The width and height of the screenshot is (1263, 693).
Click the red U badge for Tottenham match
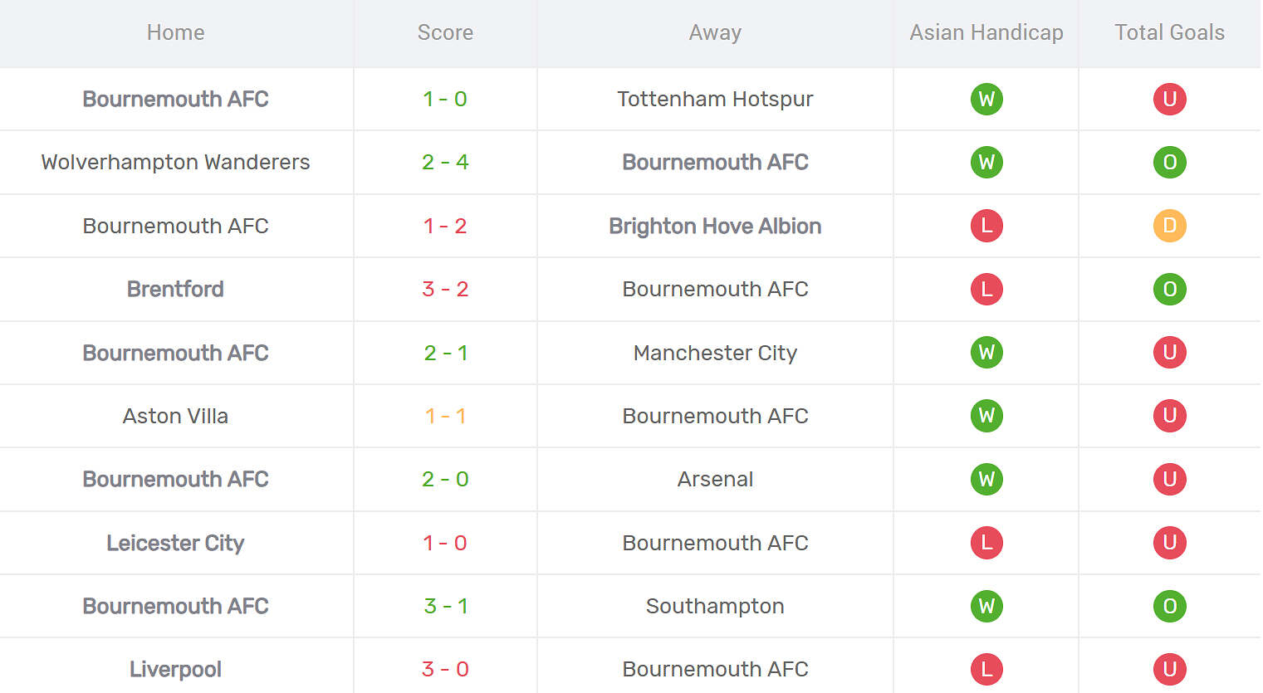click(x=1169, y=100)
